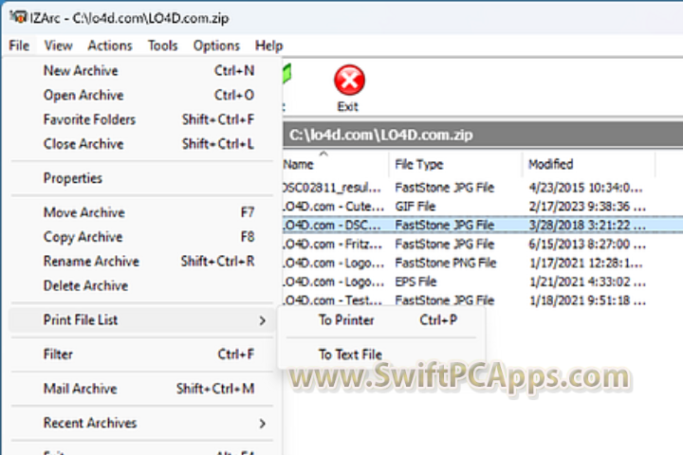
Task: Select the DSC02811_resul... file row
Action: [483, 188]
